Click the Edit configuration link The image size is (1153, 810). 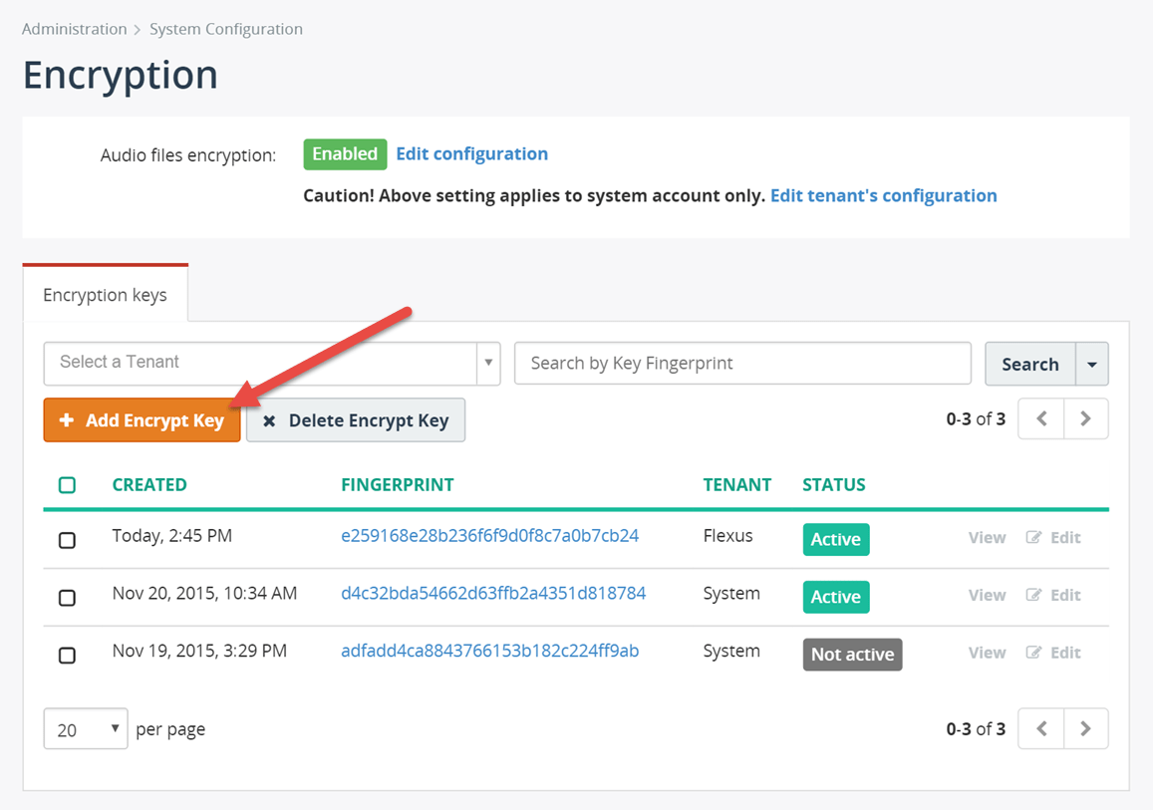pos(471,153)
